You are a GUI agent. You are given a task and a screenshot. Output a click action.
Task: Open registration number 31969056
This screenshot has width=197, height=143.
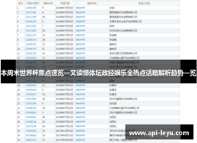point(31,117)
